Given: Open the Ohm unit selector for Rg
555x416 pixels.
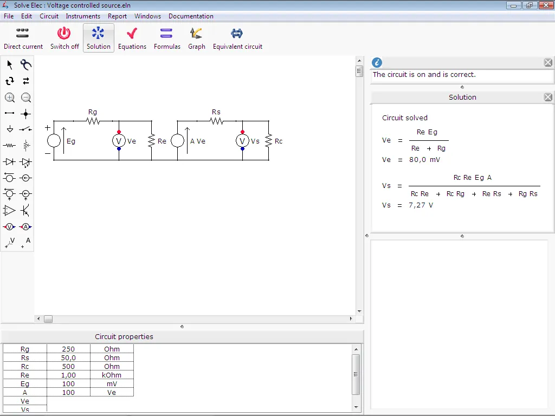Looking at the screenshot, I should (x=112, y=349).
